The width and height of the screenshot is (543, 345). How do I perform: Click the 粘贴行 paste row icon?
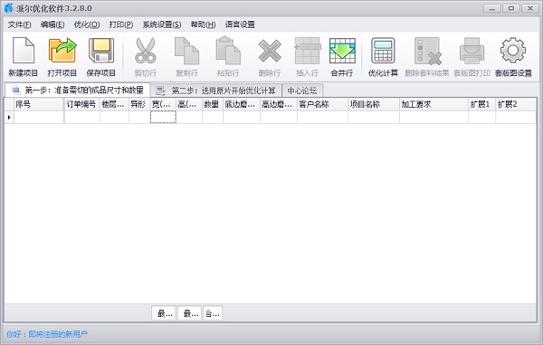pos(228,51)
